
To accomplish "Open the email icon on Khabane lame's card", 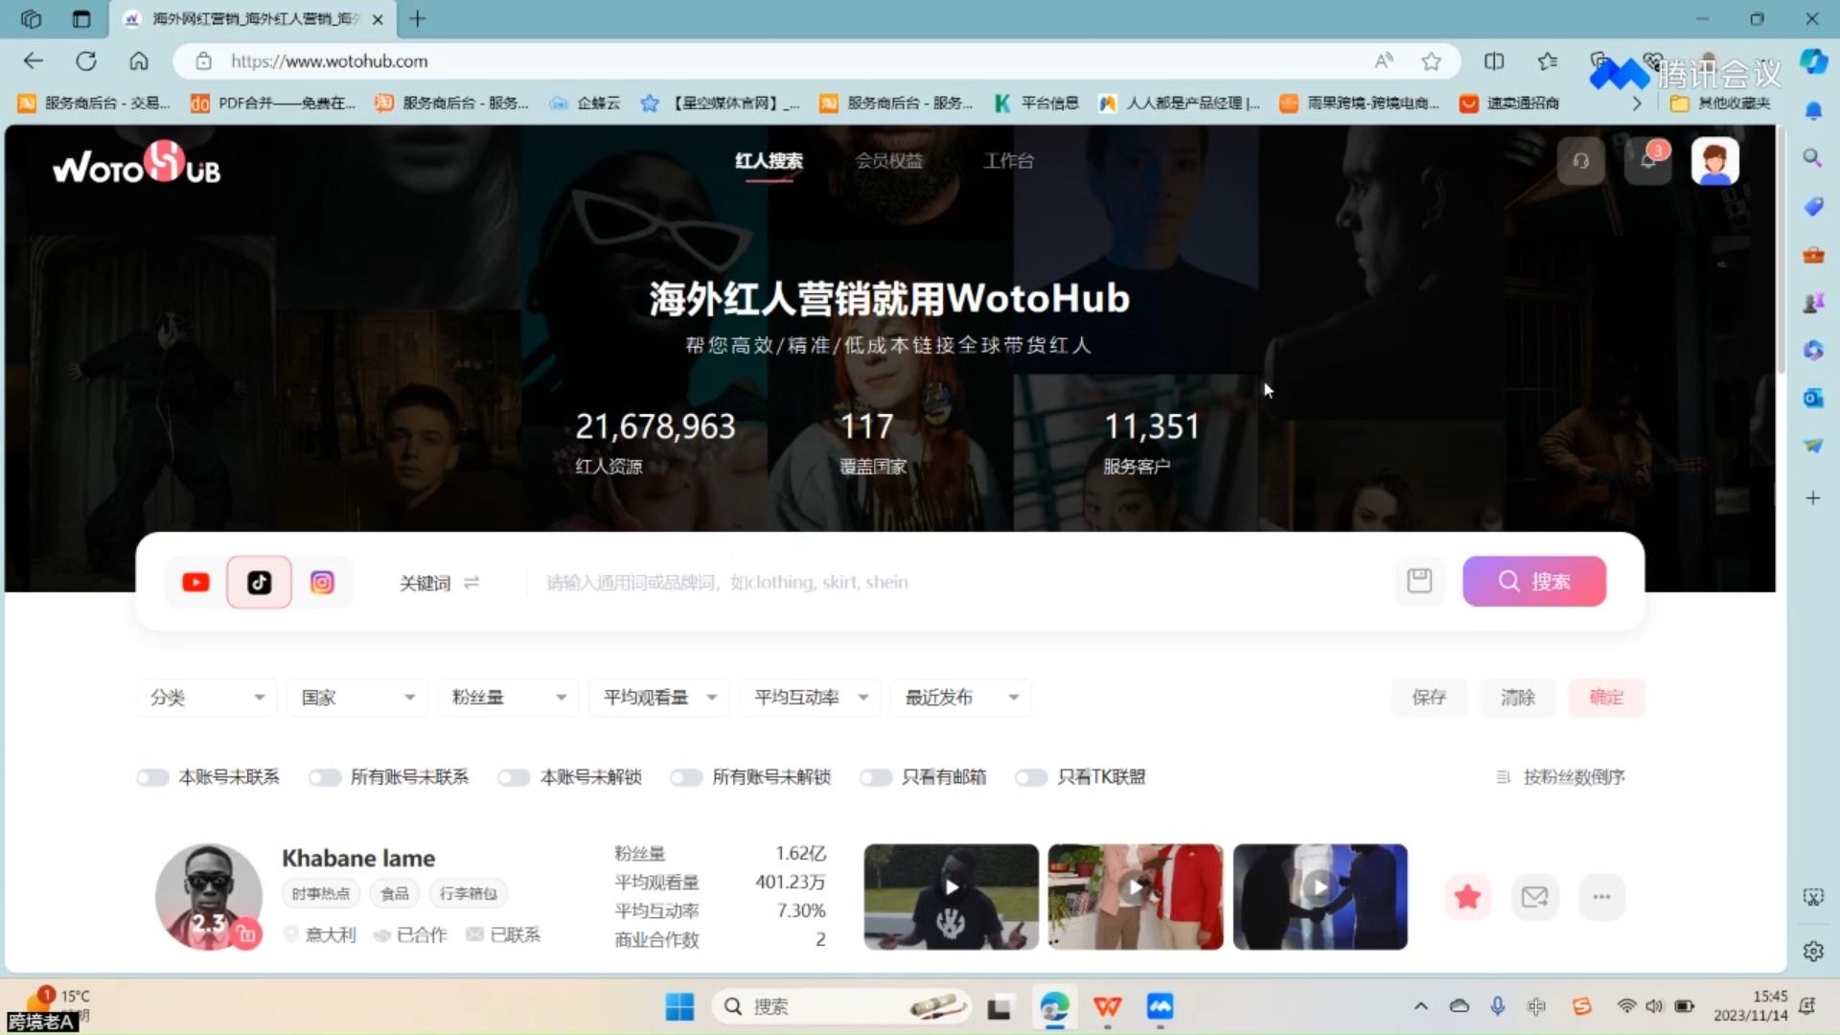I will pos(1534,896).
